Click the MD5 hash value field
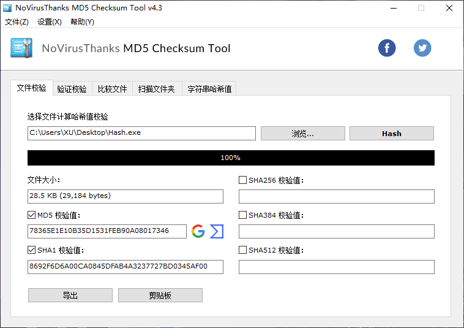This screenshot has width=464, height=328. (x=107, y=231)
